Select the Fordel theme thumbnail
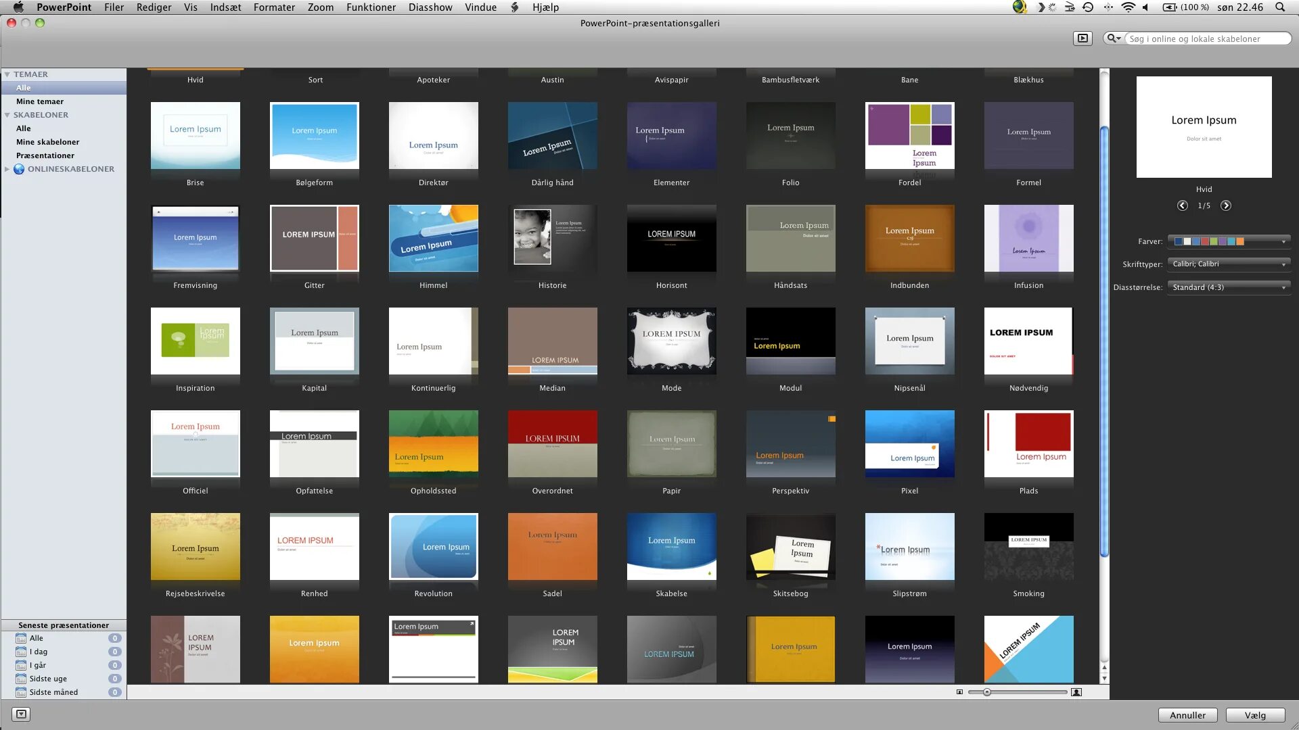The width and height of the screenshot is (1299, 730). (910, 135)
